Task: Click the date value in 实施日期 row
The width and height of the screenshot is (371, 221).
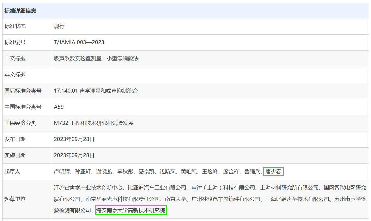Action: pyautogui.click(x=74, y=155)
